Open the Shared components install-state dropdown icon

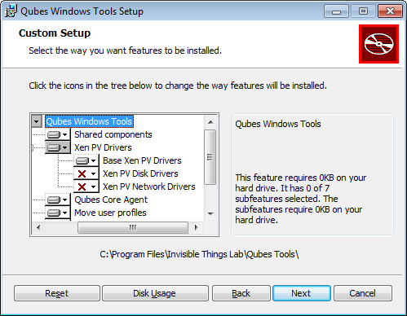pyautogui.click(x=57, y=134)
